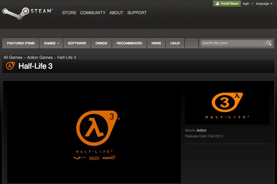Click the Half-Life 3 breadcrumb

click(x=66, y=57)
